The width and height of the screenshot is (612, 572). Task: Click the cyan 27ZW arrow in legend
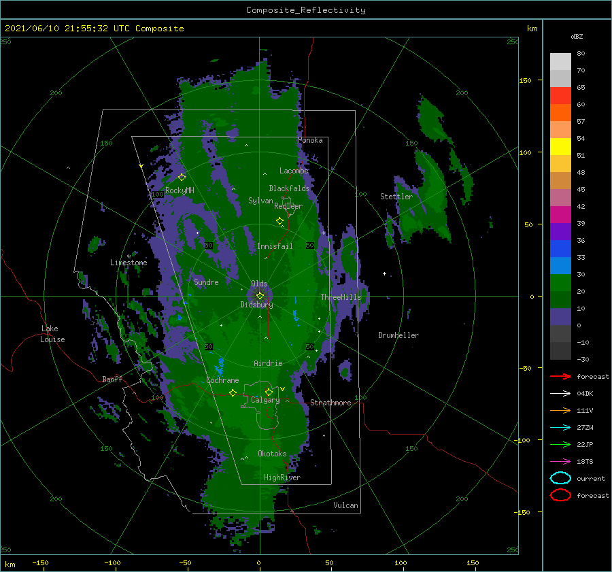pyautogui.click(x=560, y=428)
